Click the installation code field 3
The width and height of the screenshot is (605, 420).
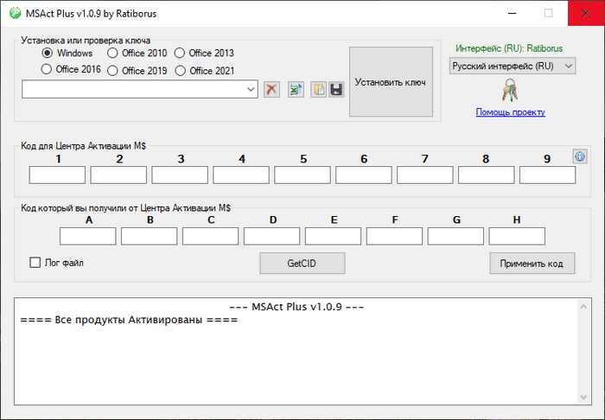[x=180, y=175]
